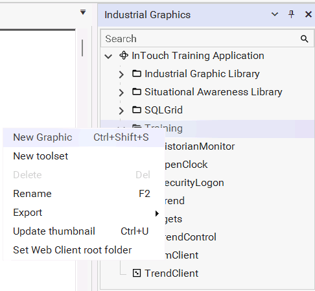This screenshot has width=315, height=291.
Task: Expand the Situational Awareness Library folder
Action: 121,93
